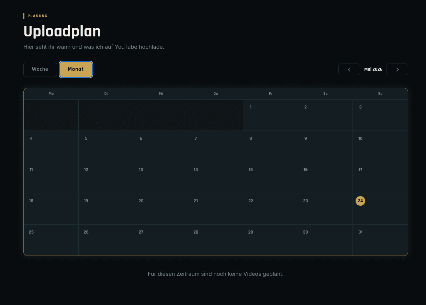Choose the 14th in the calendar
This screenshot has width=426, height=305.
click(x=215, y=178)
